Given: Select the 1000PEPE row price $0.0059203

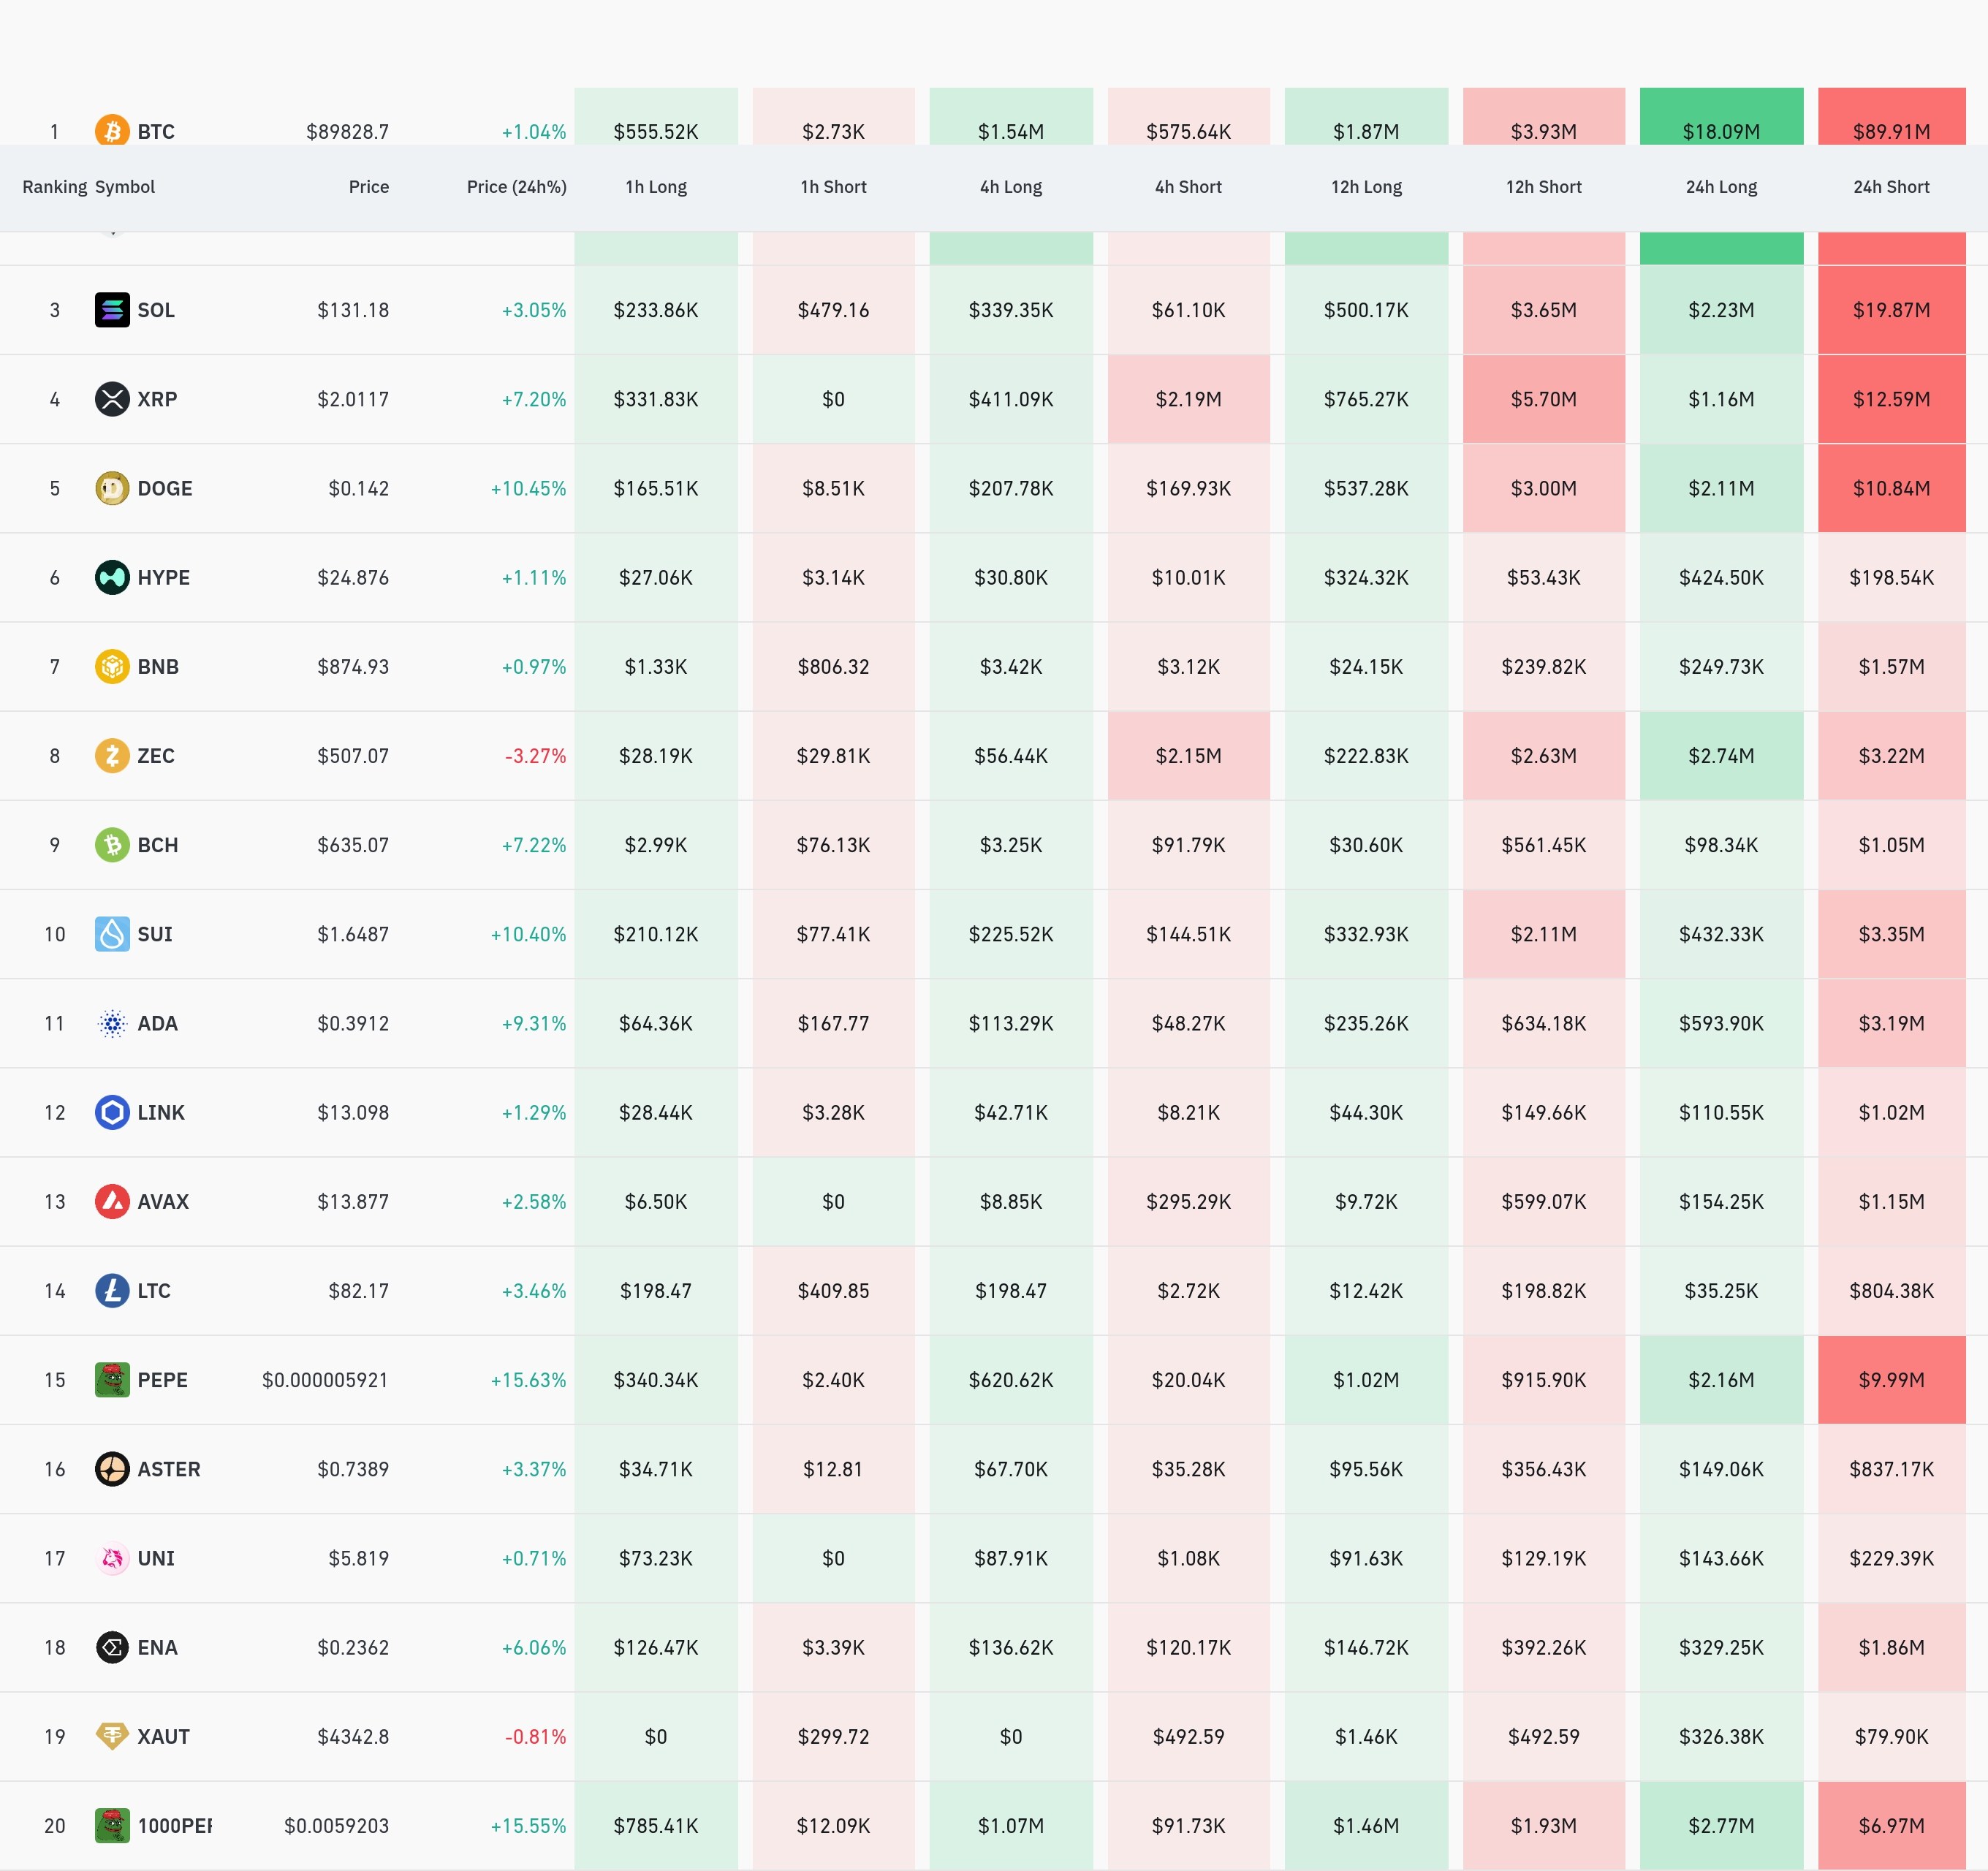Looking at the screenshot, I should click(x=336, y=1826).
